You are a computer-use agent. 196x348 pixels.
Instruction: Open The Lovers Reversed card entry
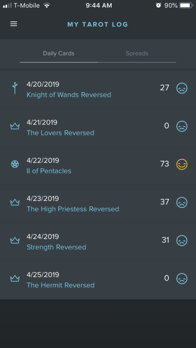coord(61,133)
